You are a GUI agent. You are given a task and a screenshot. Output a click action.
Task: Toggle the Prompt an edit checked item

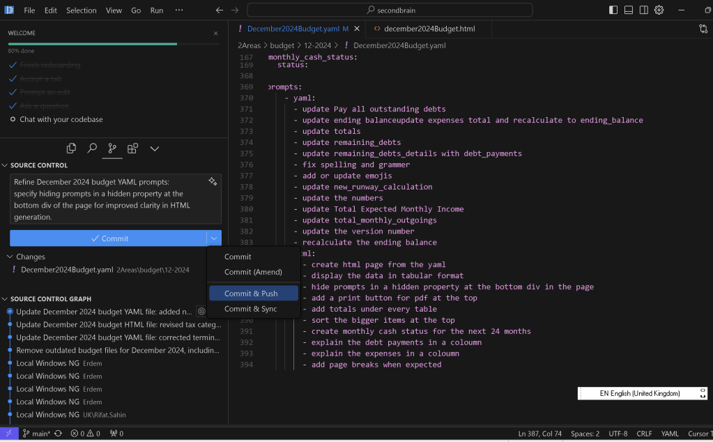[40, 92]
